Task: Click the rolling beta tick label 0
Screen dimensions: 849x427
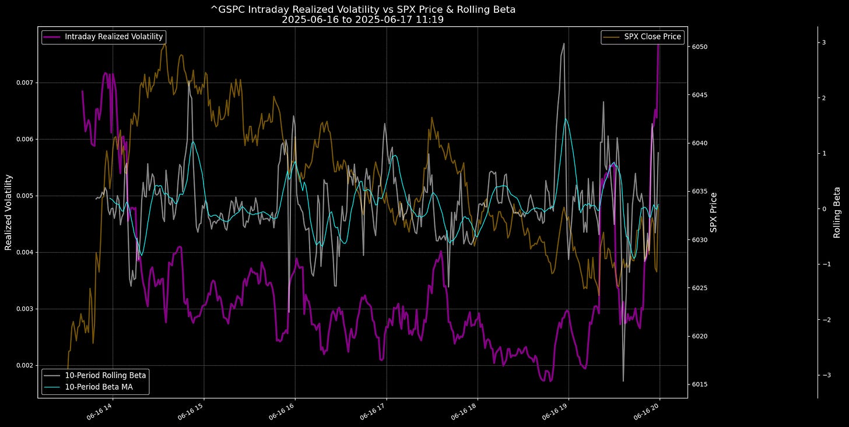Action: [823, 209]
